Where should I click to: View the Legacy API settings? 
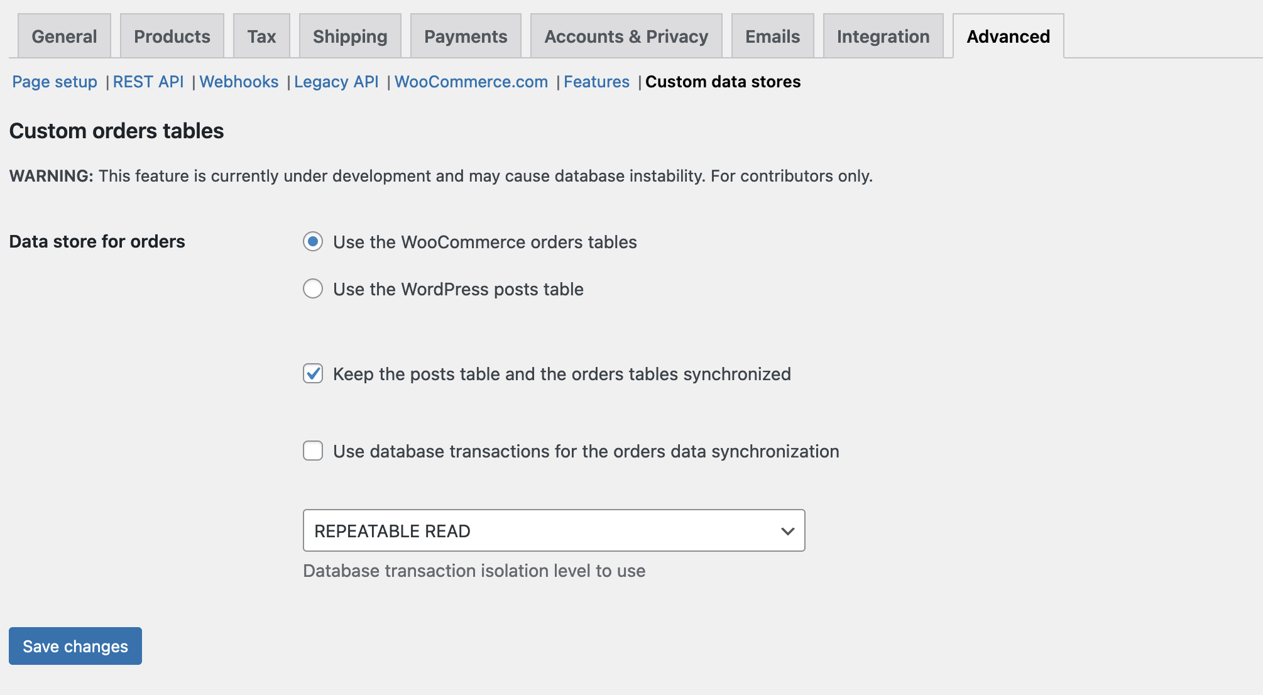336,82
